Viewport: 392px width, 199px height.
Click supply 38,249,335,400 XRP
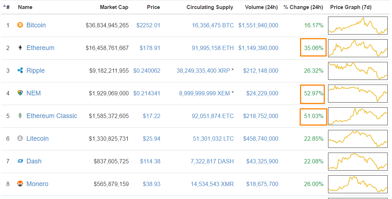point(203,71)
